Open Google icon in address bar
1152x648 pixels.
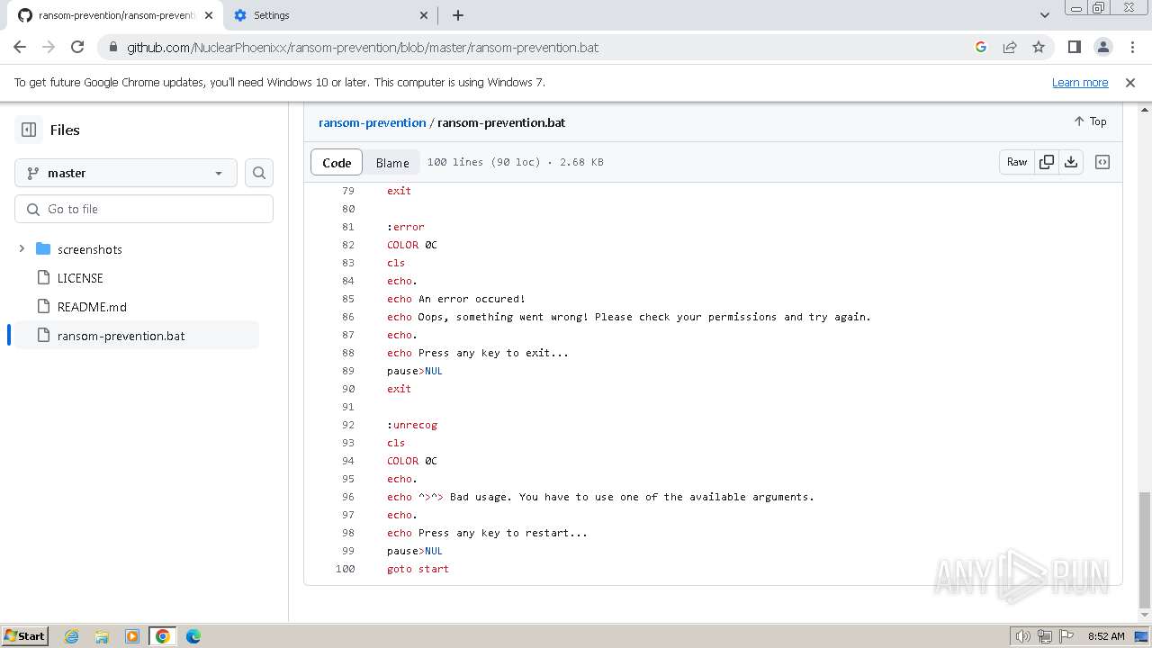(981, 47)
